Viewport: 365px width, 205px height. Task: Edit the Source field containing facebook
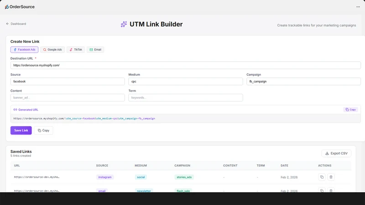coord(68,82)
